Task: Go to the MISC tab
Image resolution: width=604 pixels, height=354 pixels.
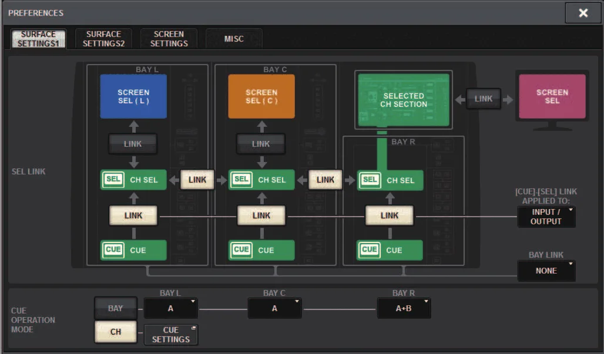Action: (x=234, y=39)
